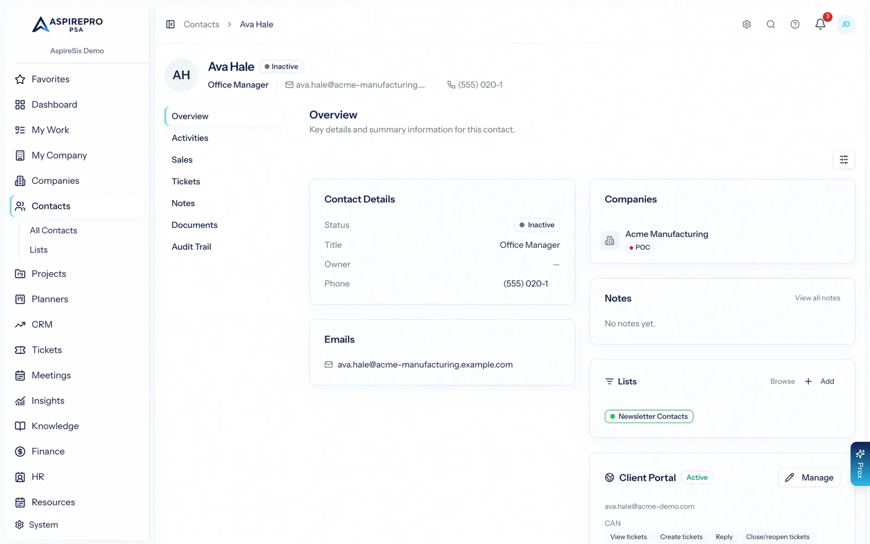Click the AspirePro PSA logo
The height and width of the screenshot is (544, 870).
tap(67, 24)
